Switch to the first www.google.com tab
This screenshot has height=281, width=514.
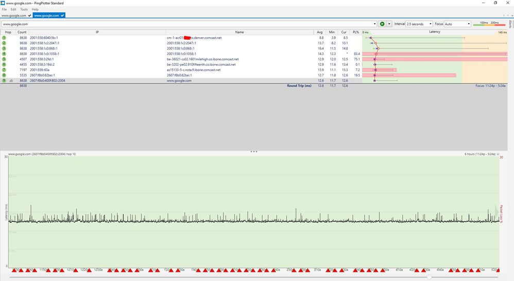(x=16, y=15)
